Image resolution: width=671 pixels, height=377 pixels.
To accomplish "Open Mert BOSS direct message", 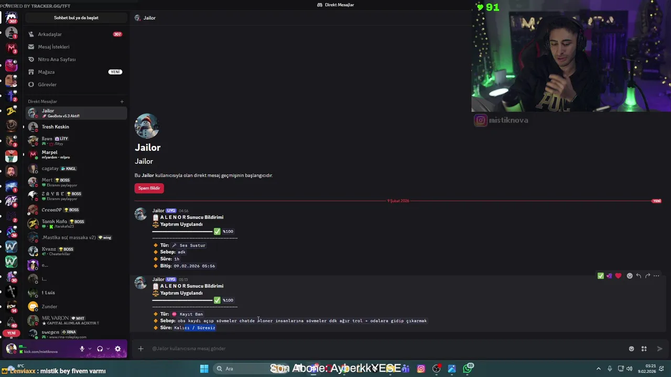I will pos(76,182).
